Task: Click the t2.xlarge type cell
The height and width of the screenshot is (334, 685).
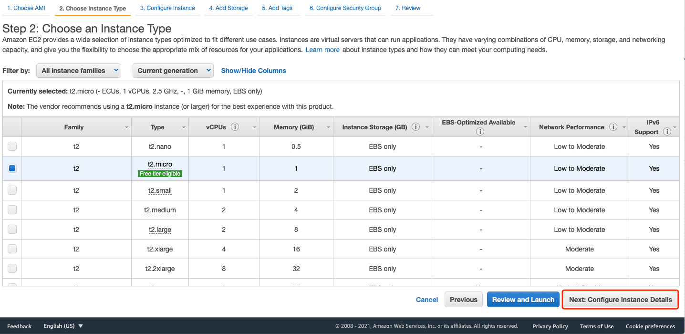Action: click(x=160, y=249)
